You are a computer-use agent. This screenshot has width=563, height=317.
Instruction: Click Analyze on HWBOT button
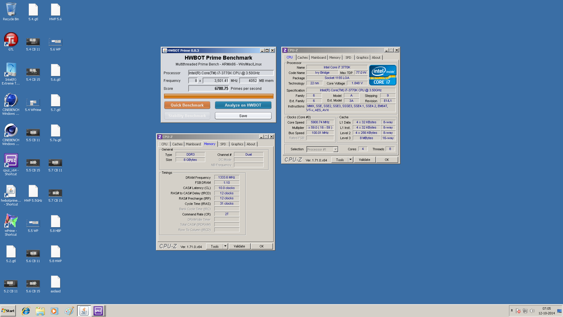tap(243, 105)
